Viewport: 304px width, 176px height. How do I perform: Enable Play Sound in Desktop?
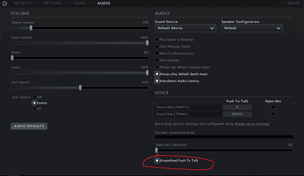click(x=157, y=39)
